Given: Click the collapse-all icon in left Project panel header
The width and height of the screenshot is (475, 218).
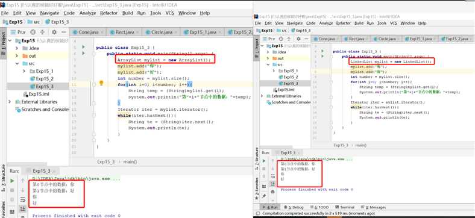Looking at the screenshot, I should pos(42,32).
